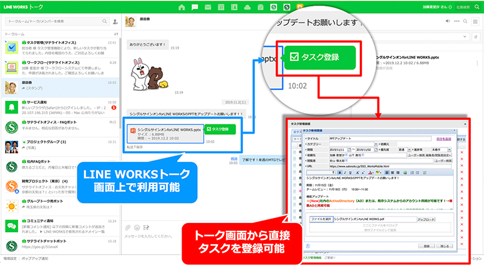Open the Talk speech-bubble icon in the top bar
This screenshot has height=272, width=484.
click(x=195, y=7)
